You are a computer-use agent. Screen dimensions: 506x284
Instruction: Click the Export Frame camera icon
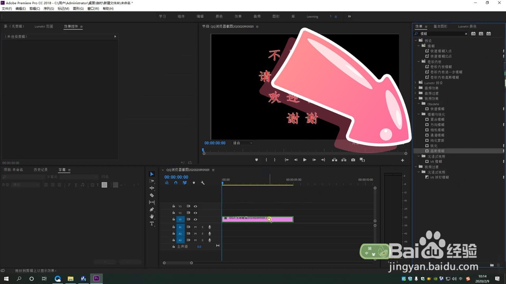353,160
